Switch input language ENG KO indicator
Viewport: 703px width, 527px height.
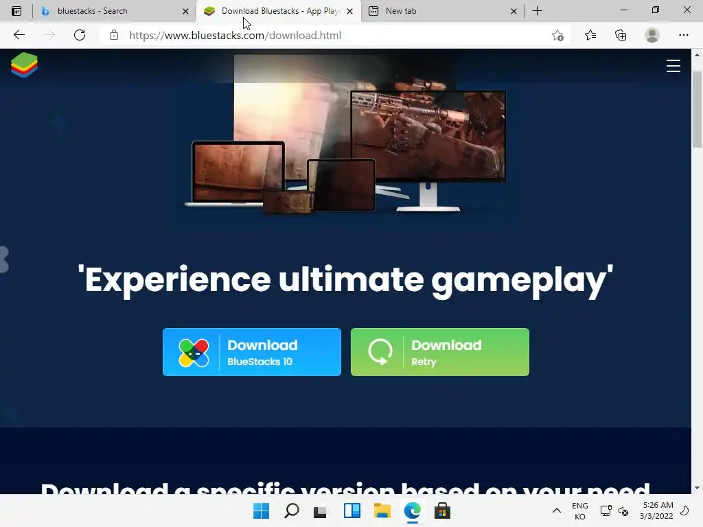579,511
